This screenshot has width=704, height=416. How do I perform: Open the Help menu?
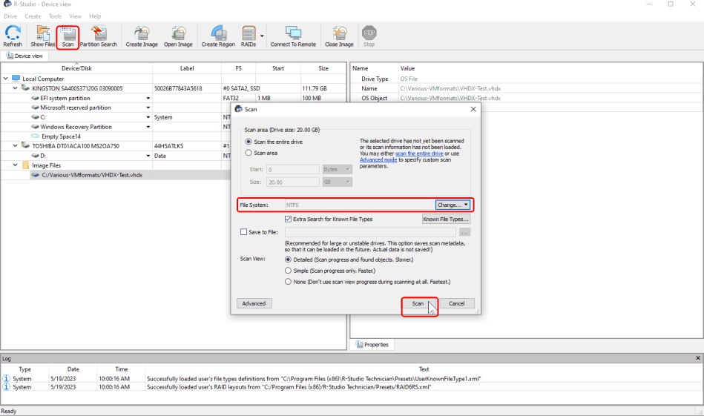pyautogui.click(x=95, y=16)
